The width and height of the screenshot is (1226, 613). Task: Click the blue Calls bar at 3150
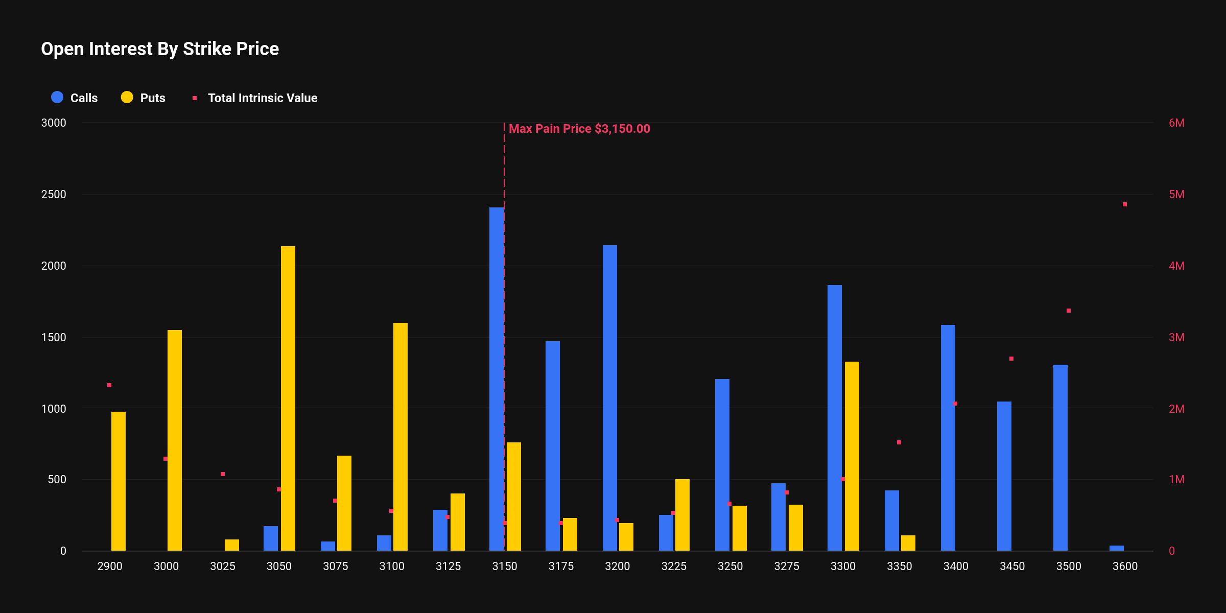(496, 378)
